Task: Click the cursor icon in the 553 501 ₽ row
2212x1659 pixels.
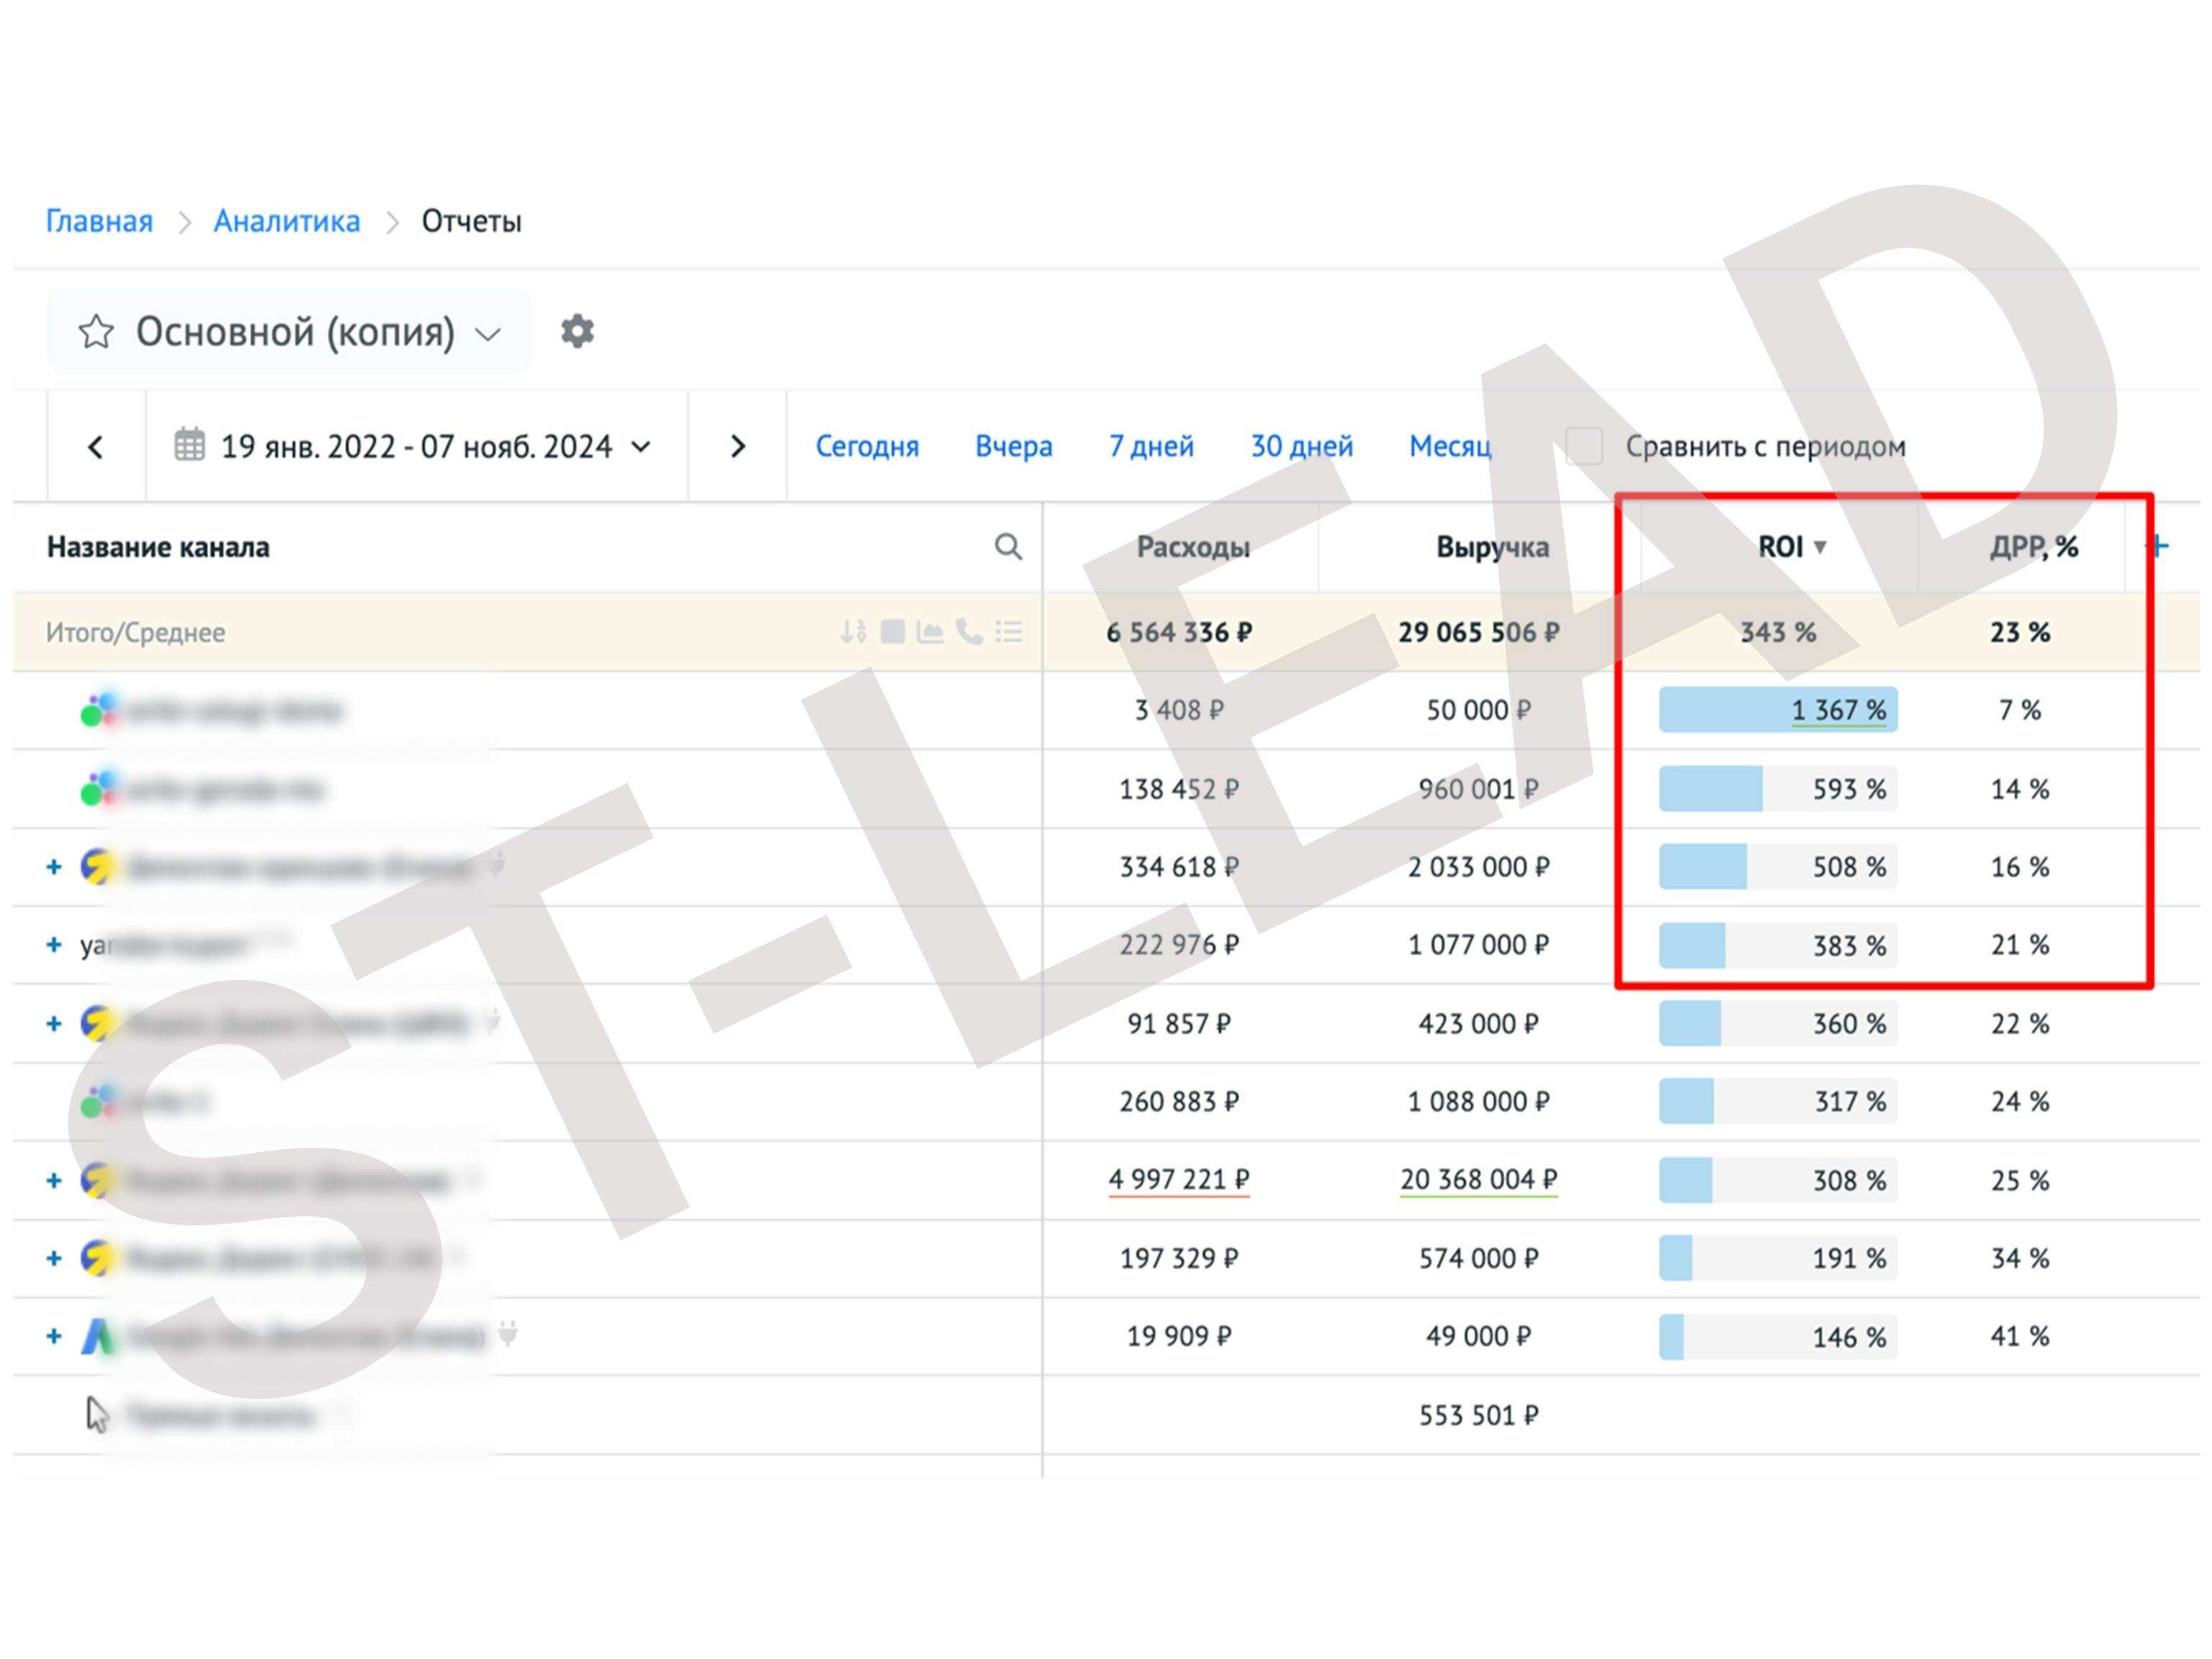Action: 97,1415
